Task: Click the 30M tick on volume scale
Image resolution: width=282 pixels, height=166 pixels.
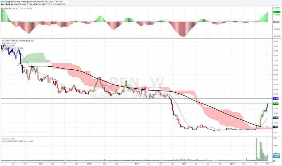Action: [x=275, y=138]
